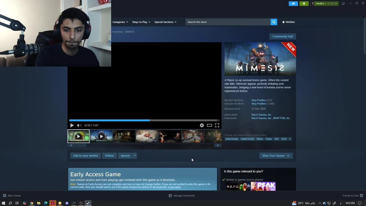
Task: Switch to Big Picture mode monitor icon
Action: (343, 3)
